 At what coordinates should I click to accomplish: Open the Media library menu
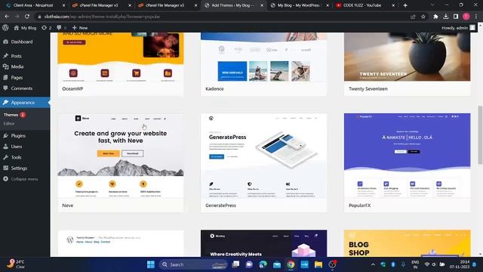[17, 66]
